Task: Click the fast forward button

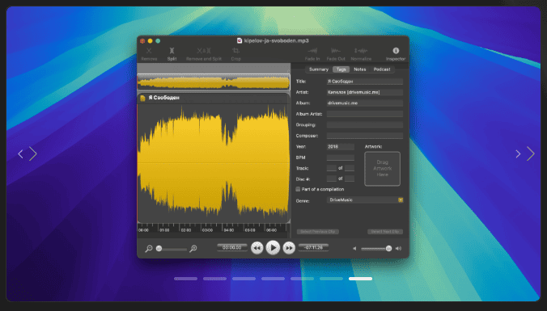Action: tap(289, 248)
